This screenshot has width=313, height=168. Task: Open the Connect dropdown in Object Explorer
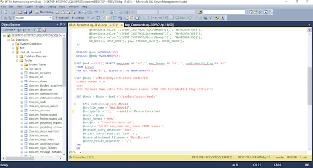click(x=9, y=30)
